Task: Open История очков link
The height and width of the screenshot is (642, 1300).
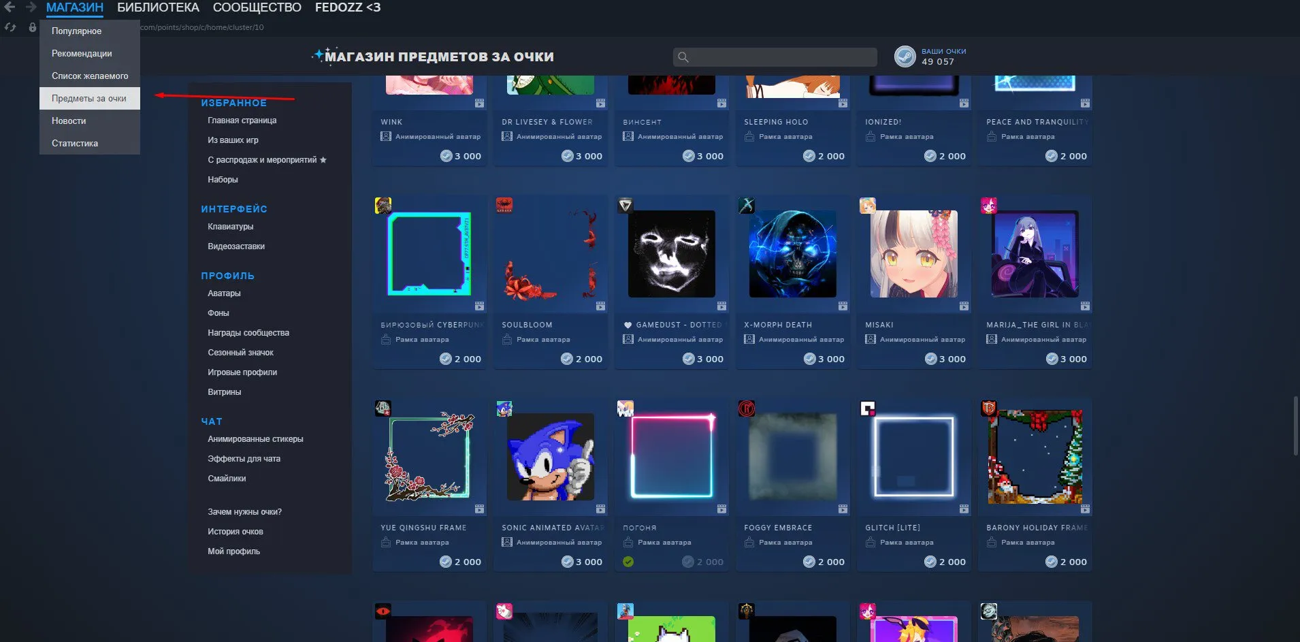Action: (x=235, y=532)
